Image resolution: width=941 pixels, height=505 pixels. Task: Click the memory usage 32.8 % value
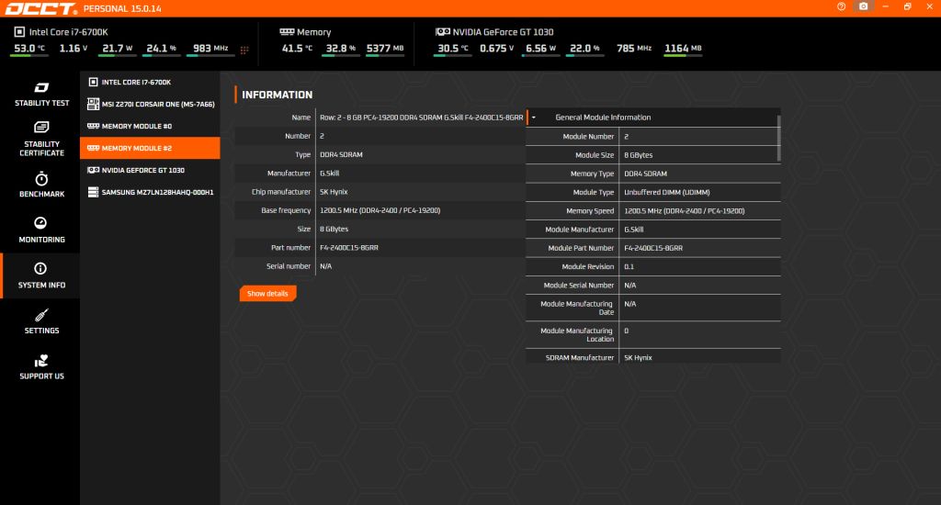pyautogui.click(x=340, y=49)
